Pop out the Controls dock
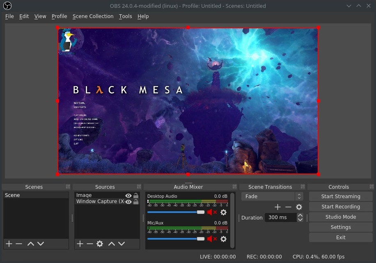The width and height of the screenshot is (376, 263). (x=371, y=187)
